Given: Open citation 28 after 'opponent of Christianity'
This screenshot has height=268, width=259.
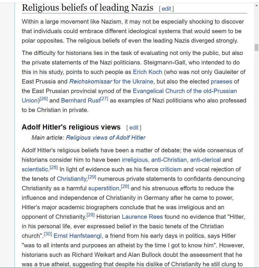Looking at the screenshot, I should coord(90,215).
